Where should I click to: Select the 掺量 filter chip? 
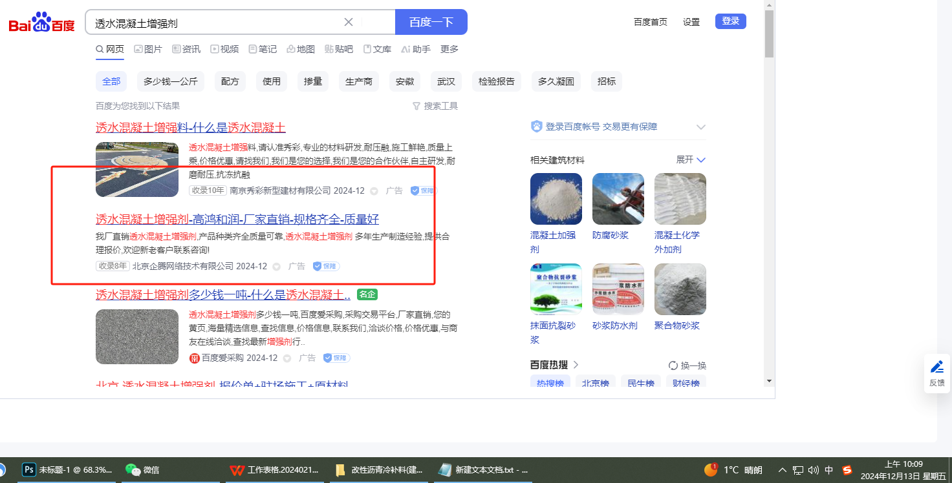point(313,81)
